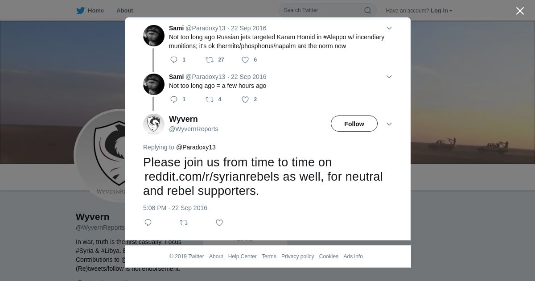Screen dimensions: 535x281
Task: Open chevron menu beside Follow button
Action: pos(389,124)
